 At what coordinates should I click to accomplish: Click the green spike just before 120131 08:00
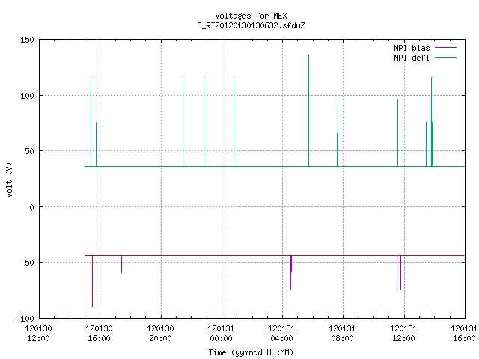point(338,133)
